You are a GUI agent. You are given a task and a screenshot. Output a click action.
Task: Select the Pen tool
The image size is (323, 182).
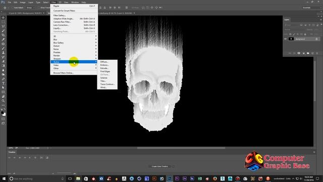click(3, 79)
